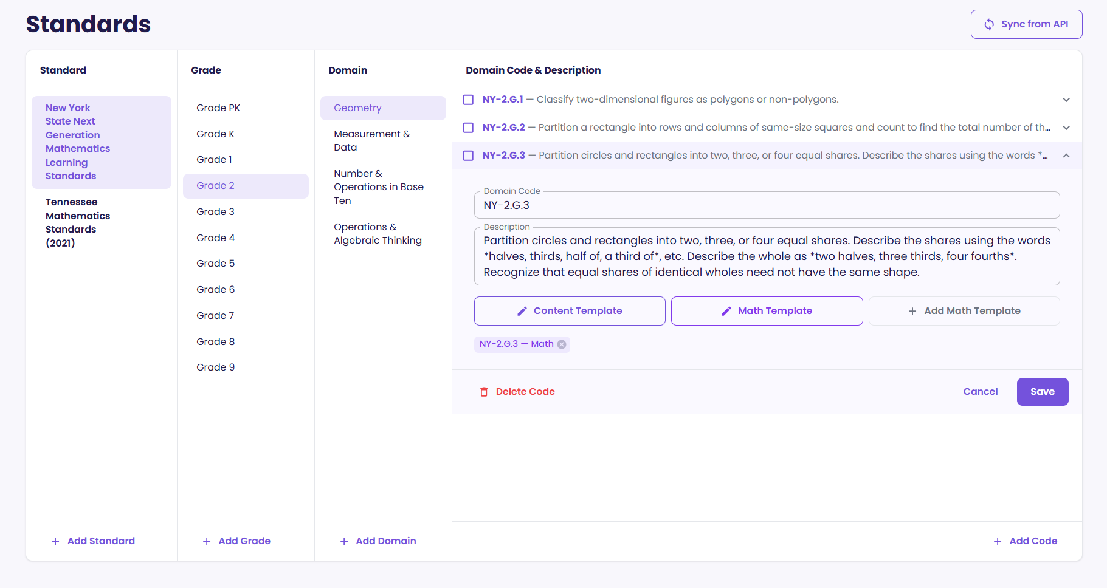Open Operations & Algebraic Thinking domain

click(383, 234)
